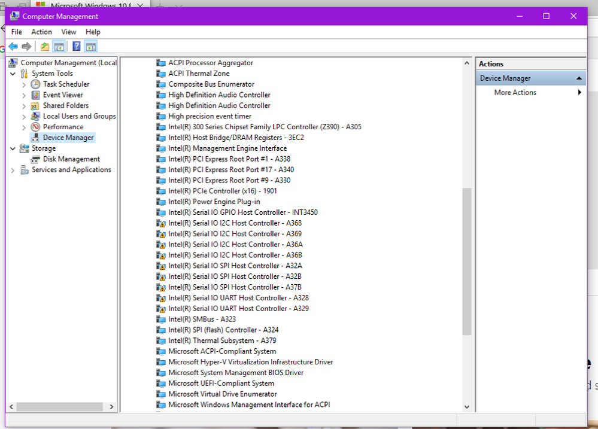The width and height of the screenshot is (598, 429).
Task: Select Intel(R) Management Engine Interface
Action: point(227,148)
